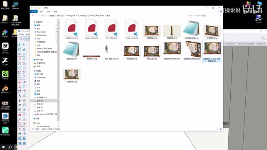Open the 共享 ribbon tab in Explorer

48,12
